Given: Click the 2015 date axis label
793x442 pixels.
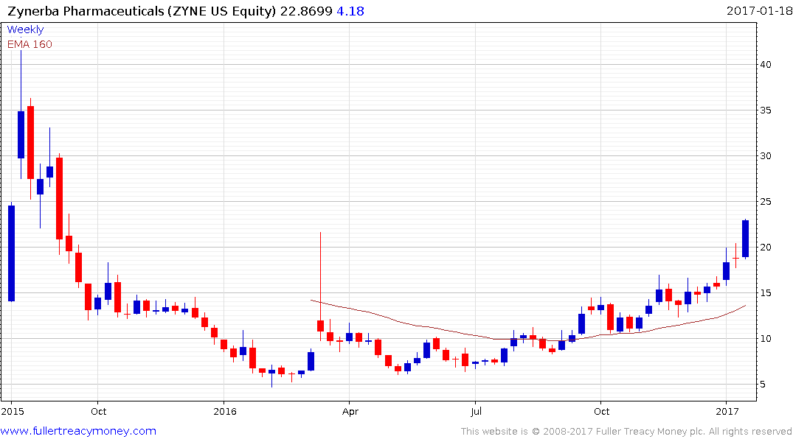Looking at the screenshot, I should [13, 411].
